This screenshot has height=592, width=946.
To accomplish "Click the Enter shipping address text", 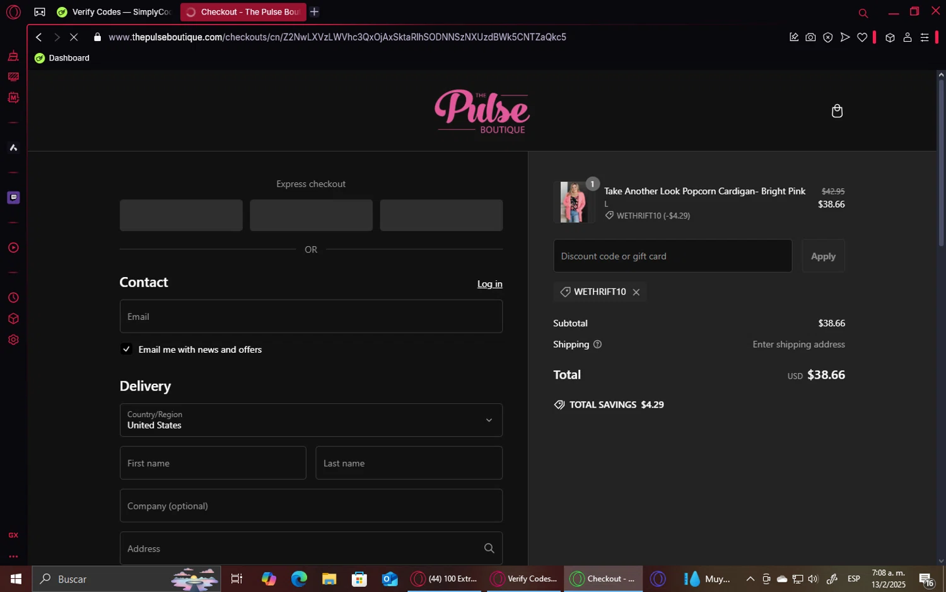I will (x=798, y=345).
